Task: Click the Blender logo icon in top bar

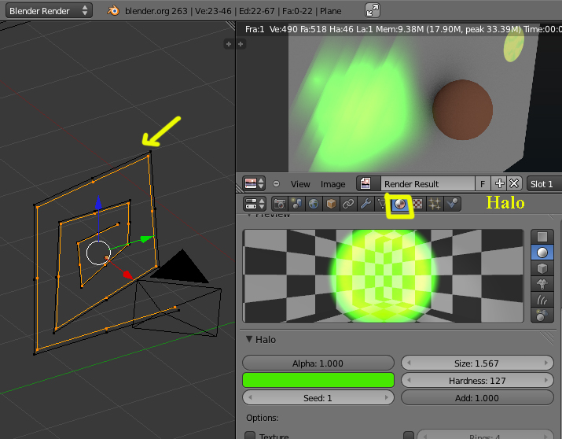Action: 113,11
